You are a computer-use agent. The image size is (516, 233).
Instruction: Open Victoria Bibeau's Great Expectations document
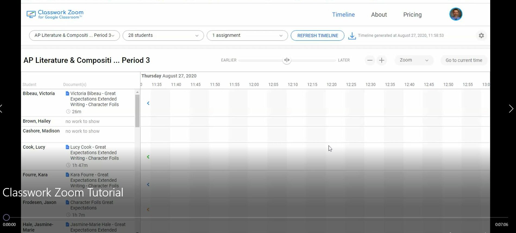pos(95,99)
